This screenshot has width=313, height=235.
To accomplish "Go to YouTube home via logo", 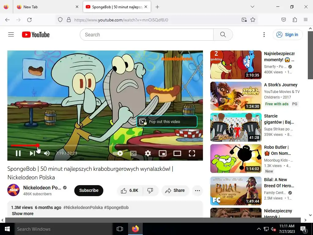I will coord(36,35).
